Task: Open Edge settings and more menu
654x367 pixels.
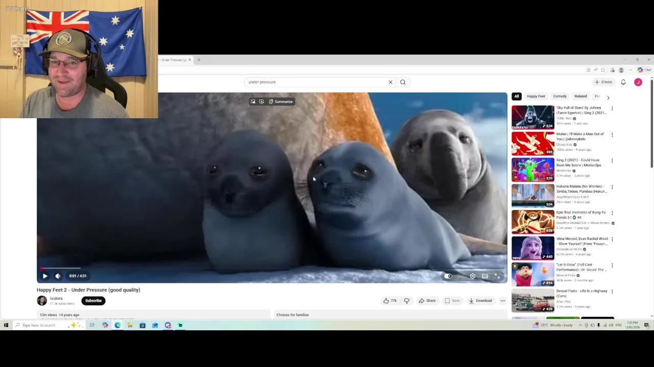Action: point(630,70)
